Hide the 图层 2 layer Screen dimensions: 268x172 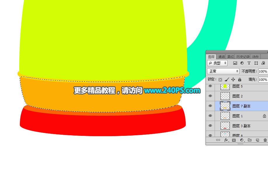210,96
